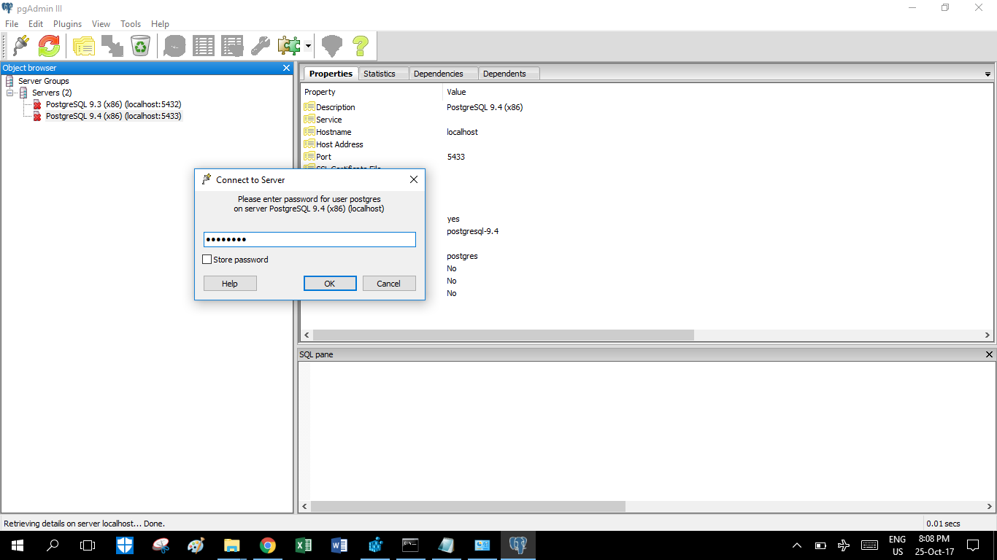Open the tab list dropdown arrow
Viewport: 997px width, 560px height.
[988, 74]
